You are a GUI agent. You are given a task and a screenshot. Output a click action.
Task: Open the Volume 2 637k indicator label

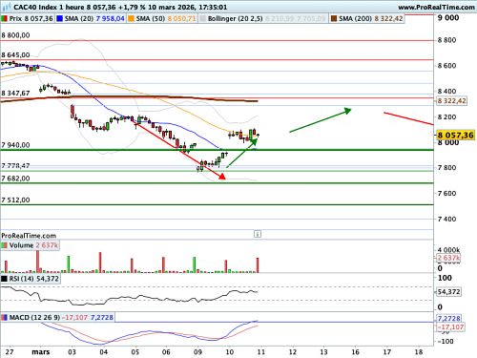[x=33, y=245]
